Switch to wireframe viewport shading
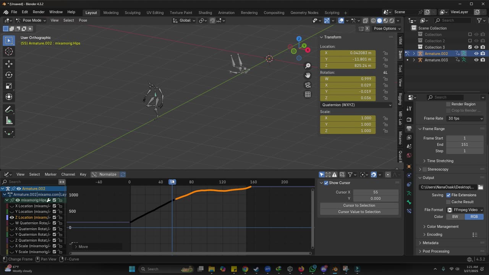The image size is (489, 275). [373, 20]
